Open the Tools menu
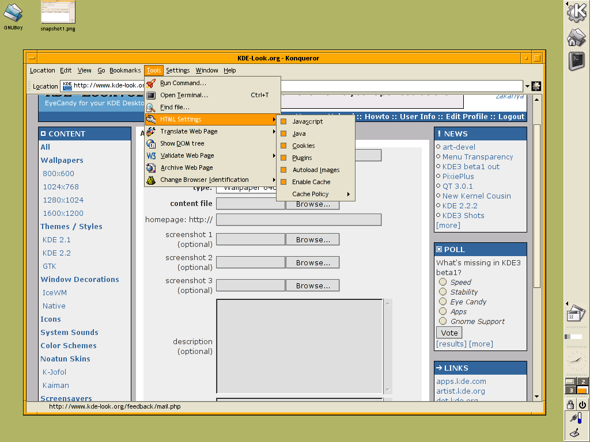This screenshot has width=590, height=442. pyautogui.click(x=153, y=70)
